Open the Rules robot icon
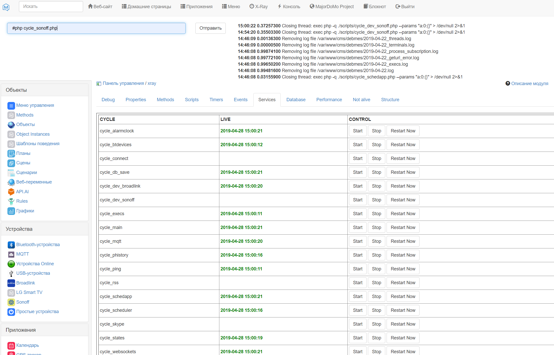This screenshot has width=554, height=355. pos(11,201)
